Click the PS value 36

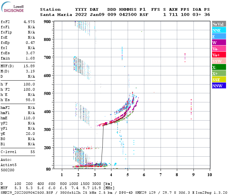pyautogui.click(x=207, y=15)
